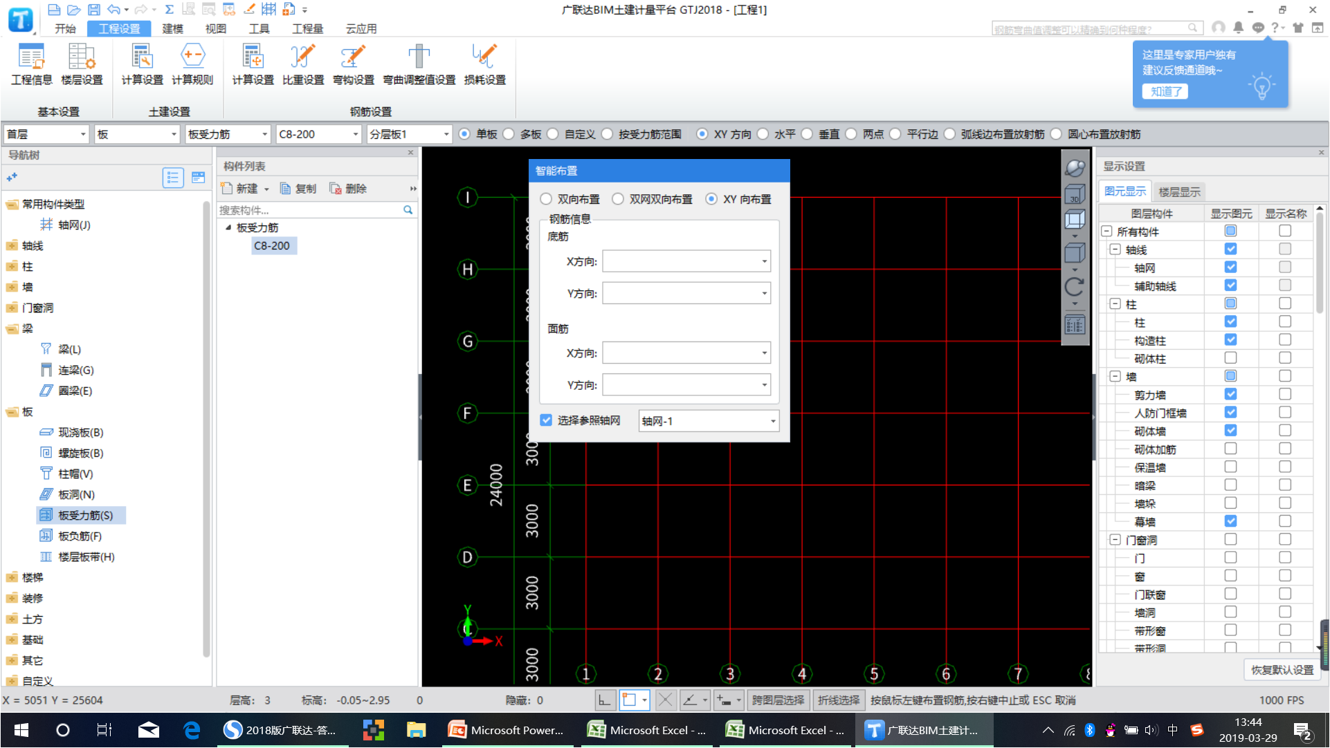Open 开始 ribbon tab
Viewport: 1330px width, 748px height.
(x=66, y=28)
